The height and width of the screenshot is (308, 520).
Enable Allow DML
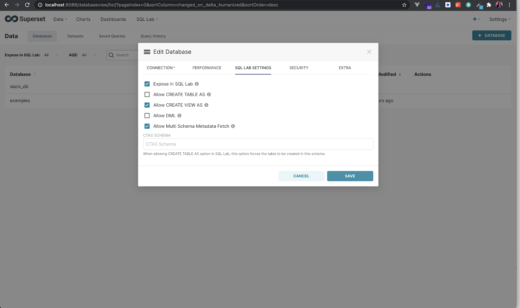147,115
